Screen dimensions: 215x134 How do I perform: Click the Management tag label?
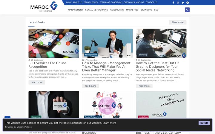[x=91, y=55]
